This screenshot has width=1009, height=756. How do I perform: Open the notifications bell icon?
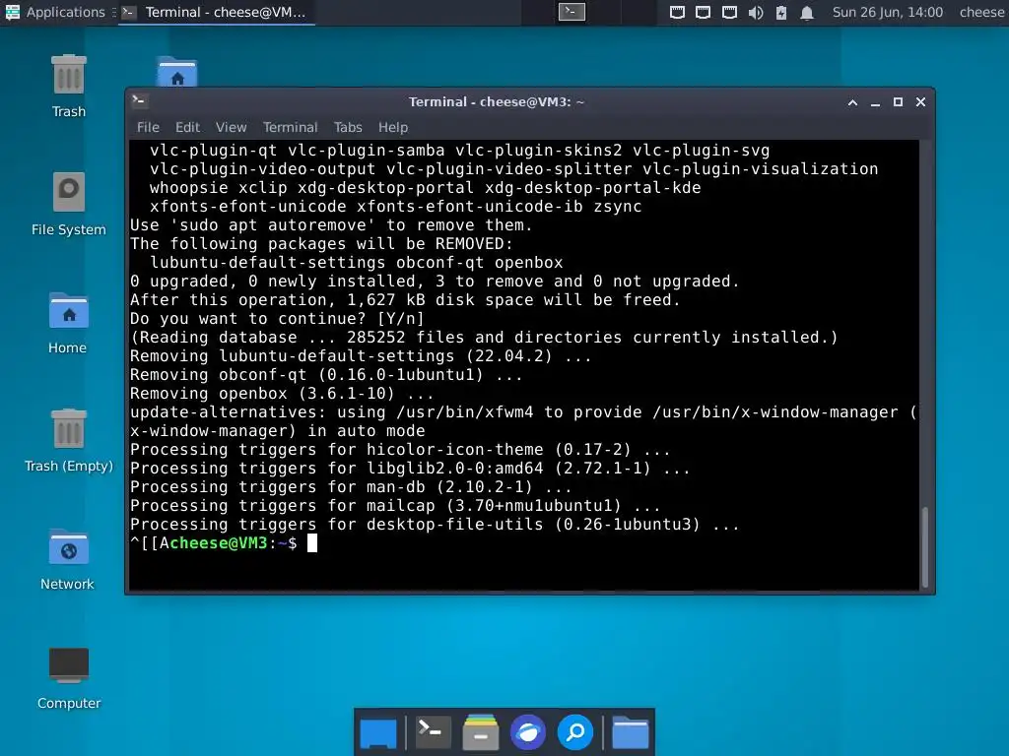pyautogui.click(x=806, y=12)
